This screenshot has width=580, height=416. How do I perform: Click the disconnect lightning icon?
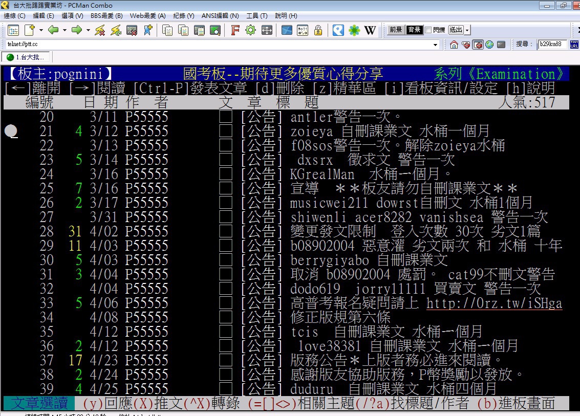point(100,30)
